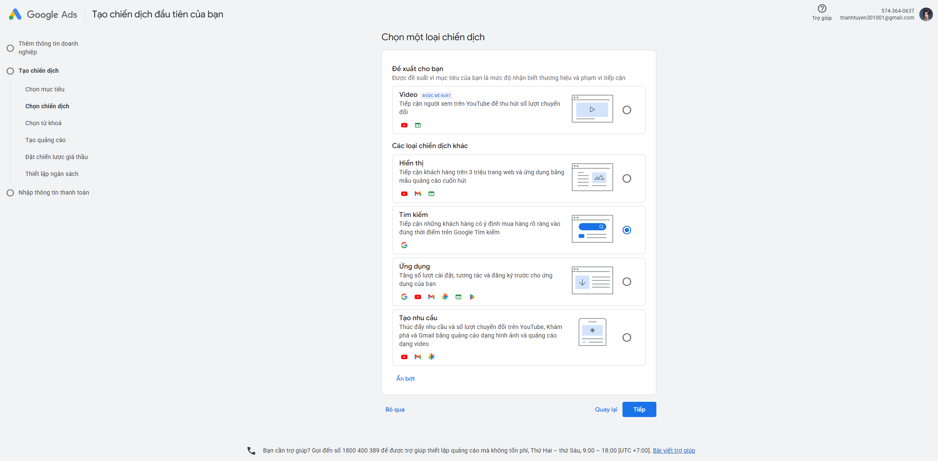This screenshot has width=938, height=461.
Task: Click Google icon in Tìm kiếm card
Action: pyautogui.click(x=404, y=245)
